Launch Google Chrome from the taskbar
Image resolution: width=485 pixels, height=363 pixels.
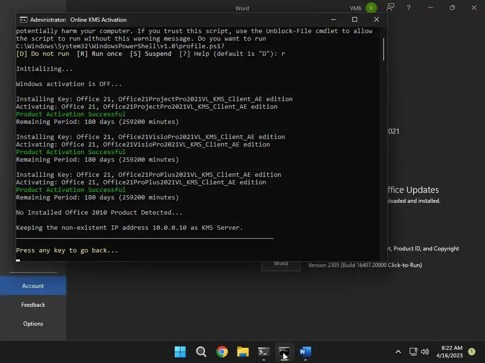(x=222, y=352)
